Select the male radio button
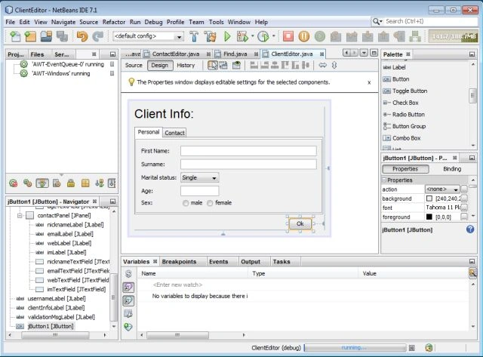 (x=186, y=203)
